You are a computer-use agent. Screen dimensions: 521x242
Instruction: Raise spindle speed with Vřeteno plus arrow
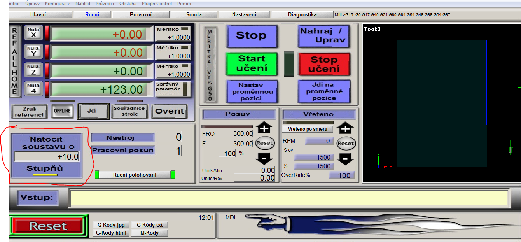click(x=346, y=128)
